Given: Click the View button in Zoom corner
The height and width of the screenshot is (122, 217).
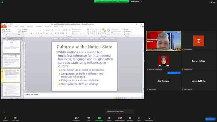Looking at the screenshot, I should point(213,2).
